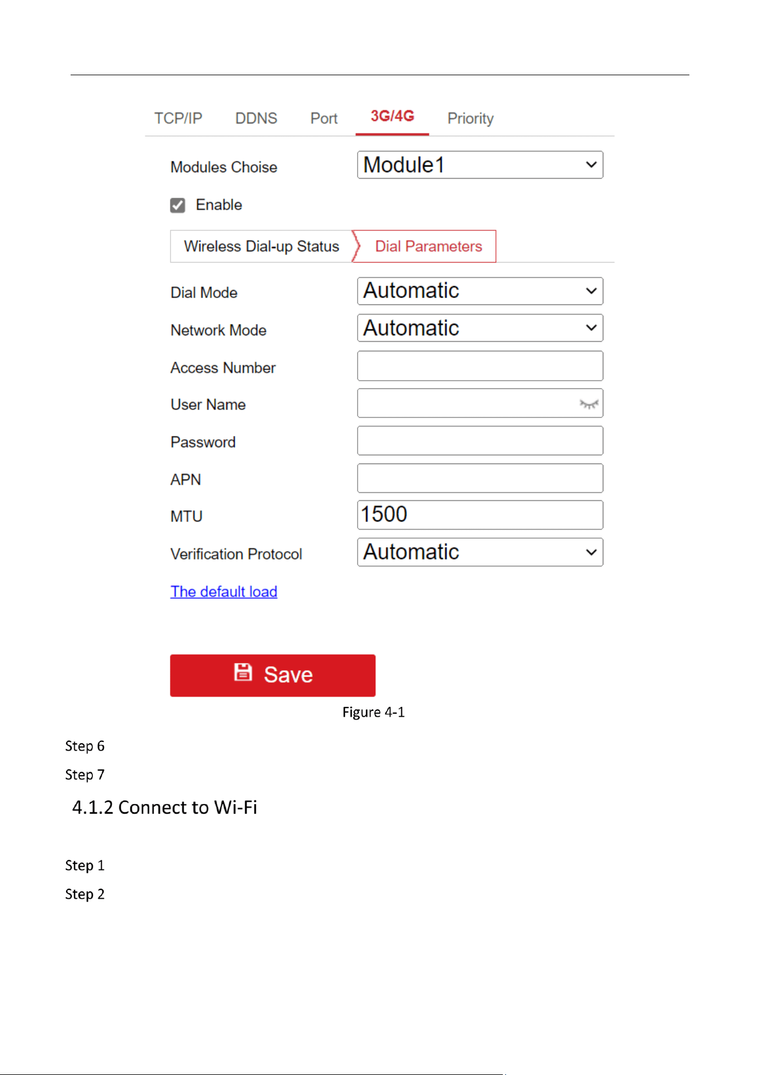This screenshot has height=1075, width=760.
Task: Click the eye icon in User Name field
Action: pyautogui.click(x=588, y=404)
